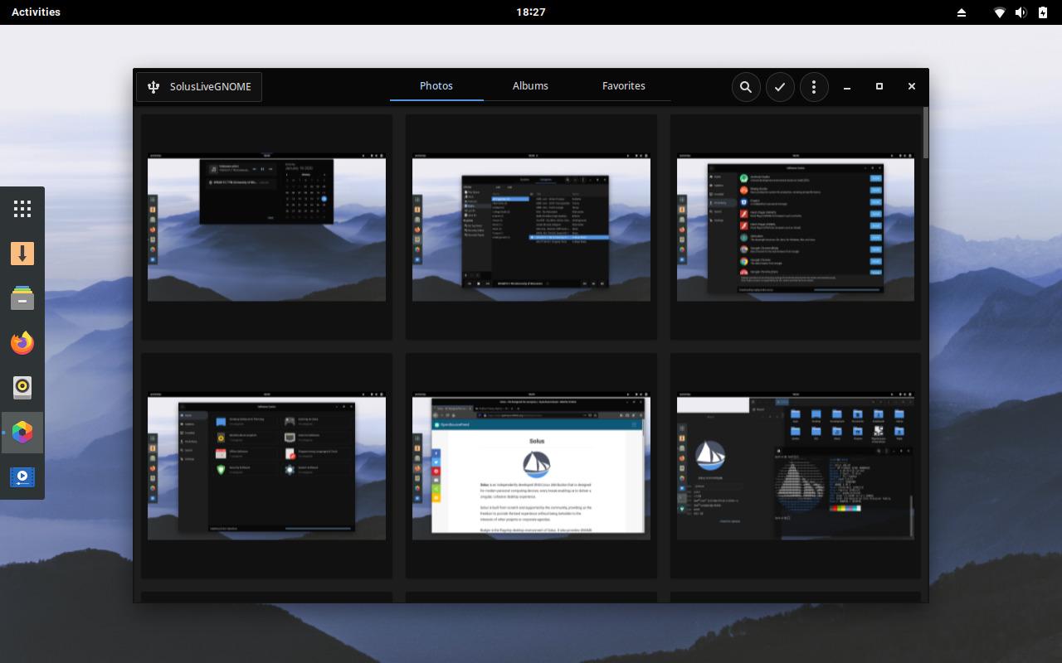Click the eject icon in the top bar
Viewport: 1062px width, 663px height.
[962, 12]
